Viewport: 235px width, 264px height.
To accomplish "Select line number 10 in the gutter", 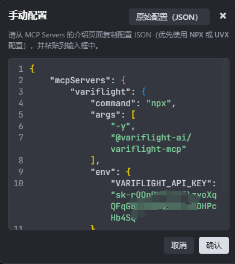I will tap(19, 183).
